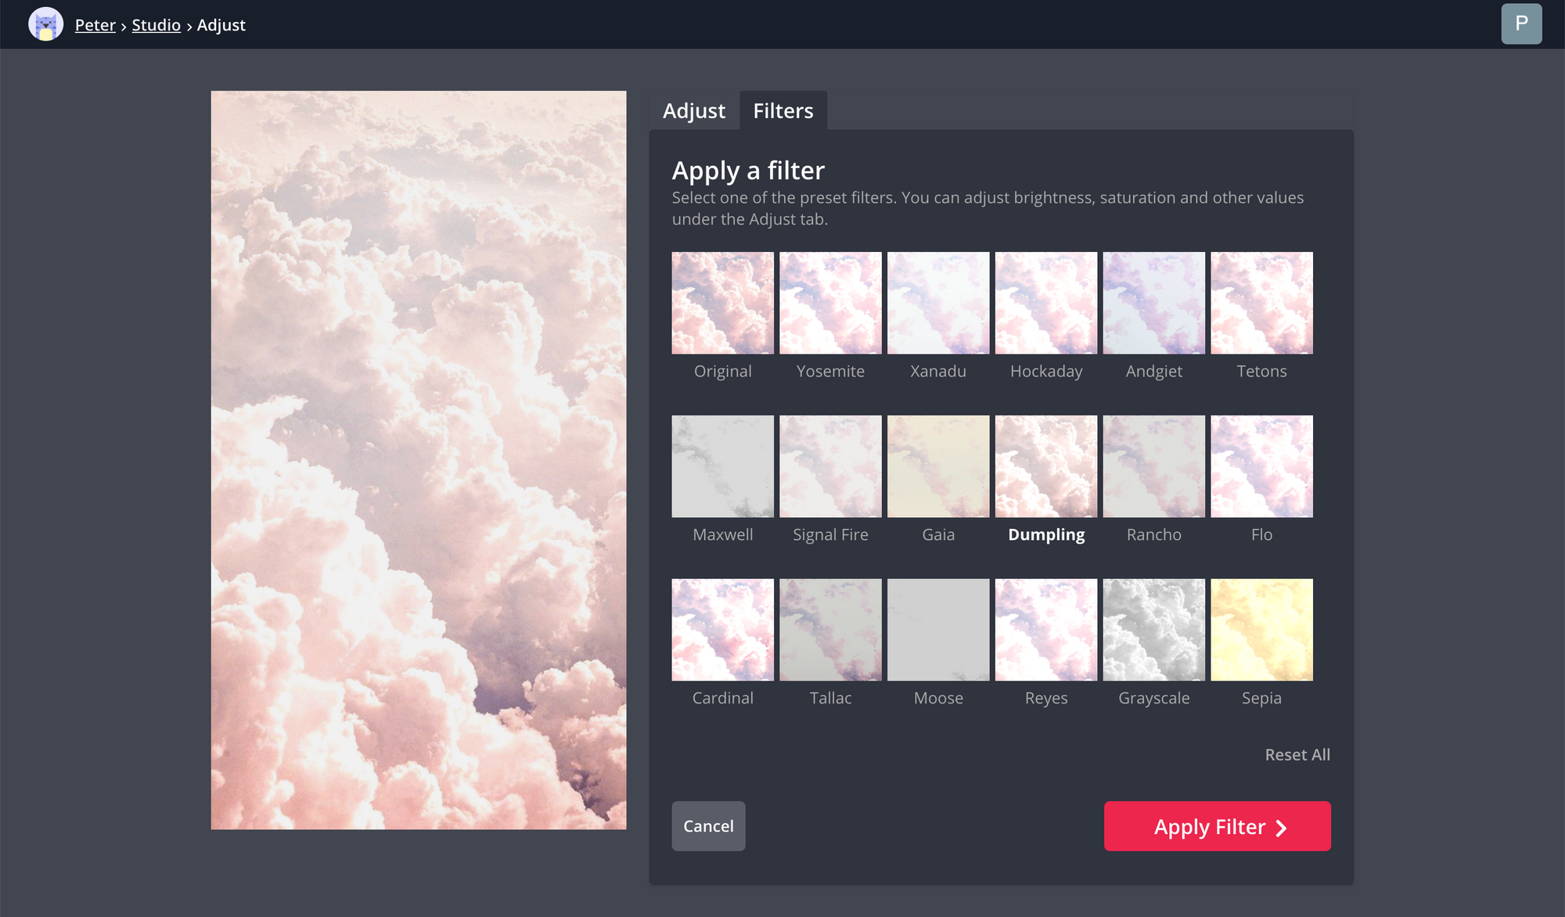1565x917 pixels.
Task: Select the Signal Fire preset
Action: point(830,466)
